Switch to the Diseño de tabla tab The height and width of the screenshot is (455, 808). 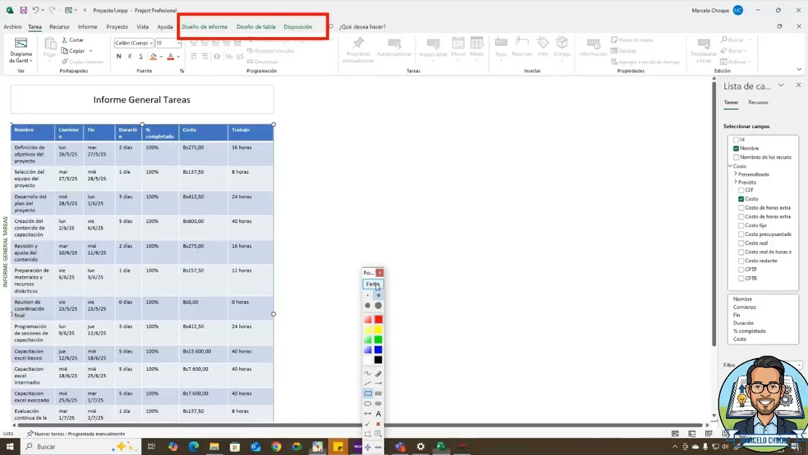pos(256,27)
